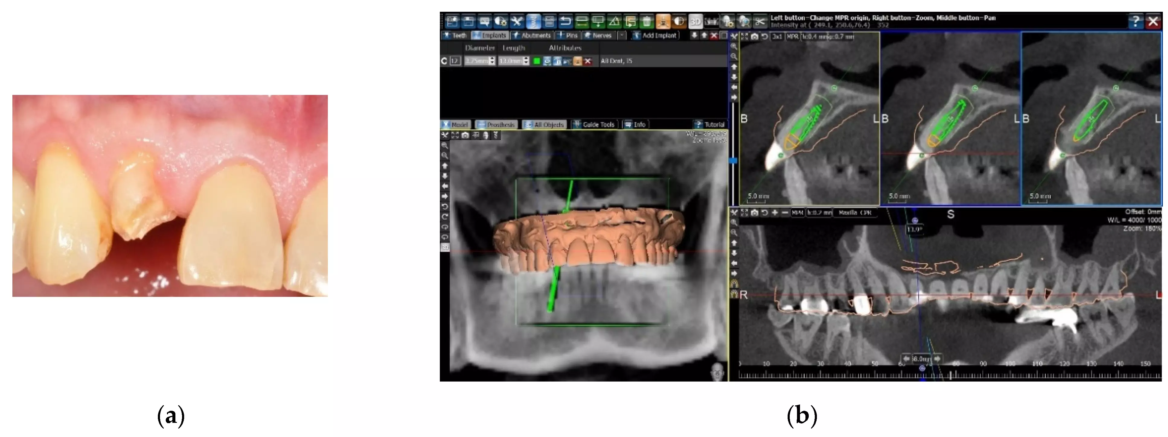The image size is (1168, 437).
Task: Zoom in the 3D model view
Action: point(445,146)
